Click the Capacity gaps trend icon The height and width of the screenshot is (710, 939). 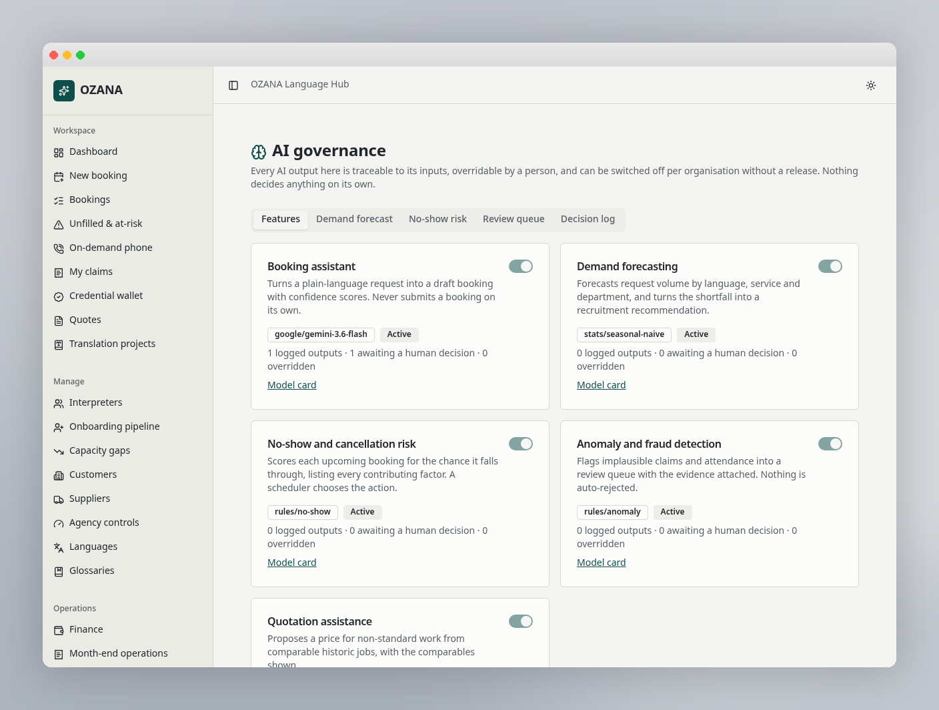coord(59,452)
